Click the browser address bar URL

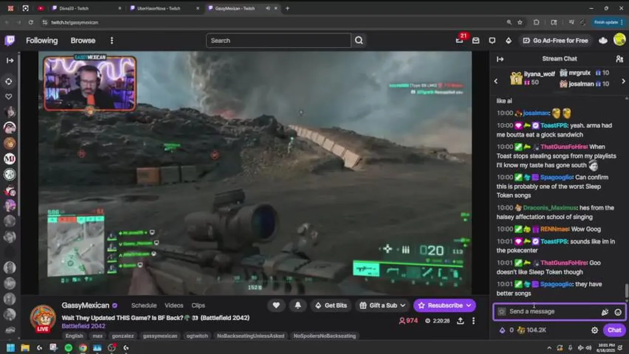tap(75, 22)
